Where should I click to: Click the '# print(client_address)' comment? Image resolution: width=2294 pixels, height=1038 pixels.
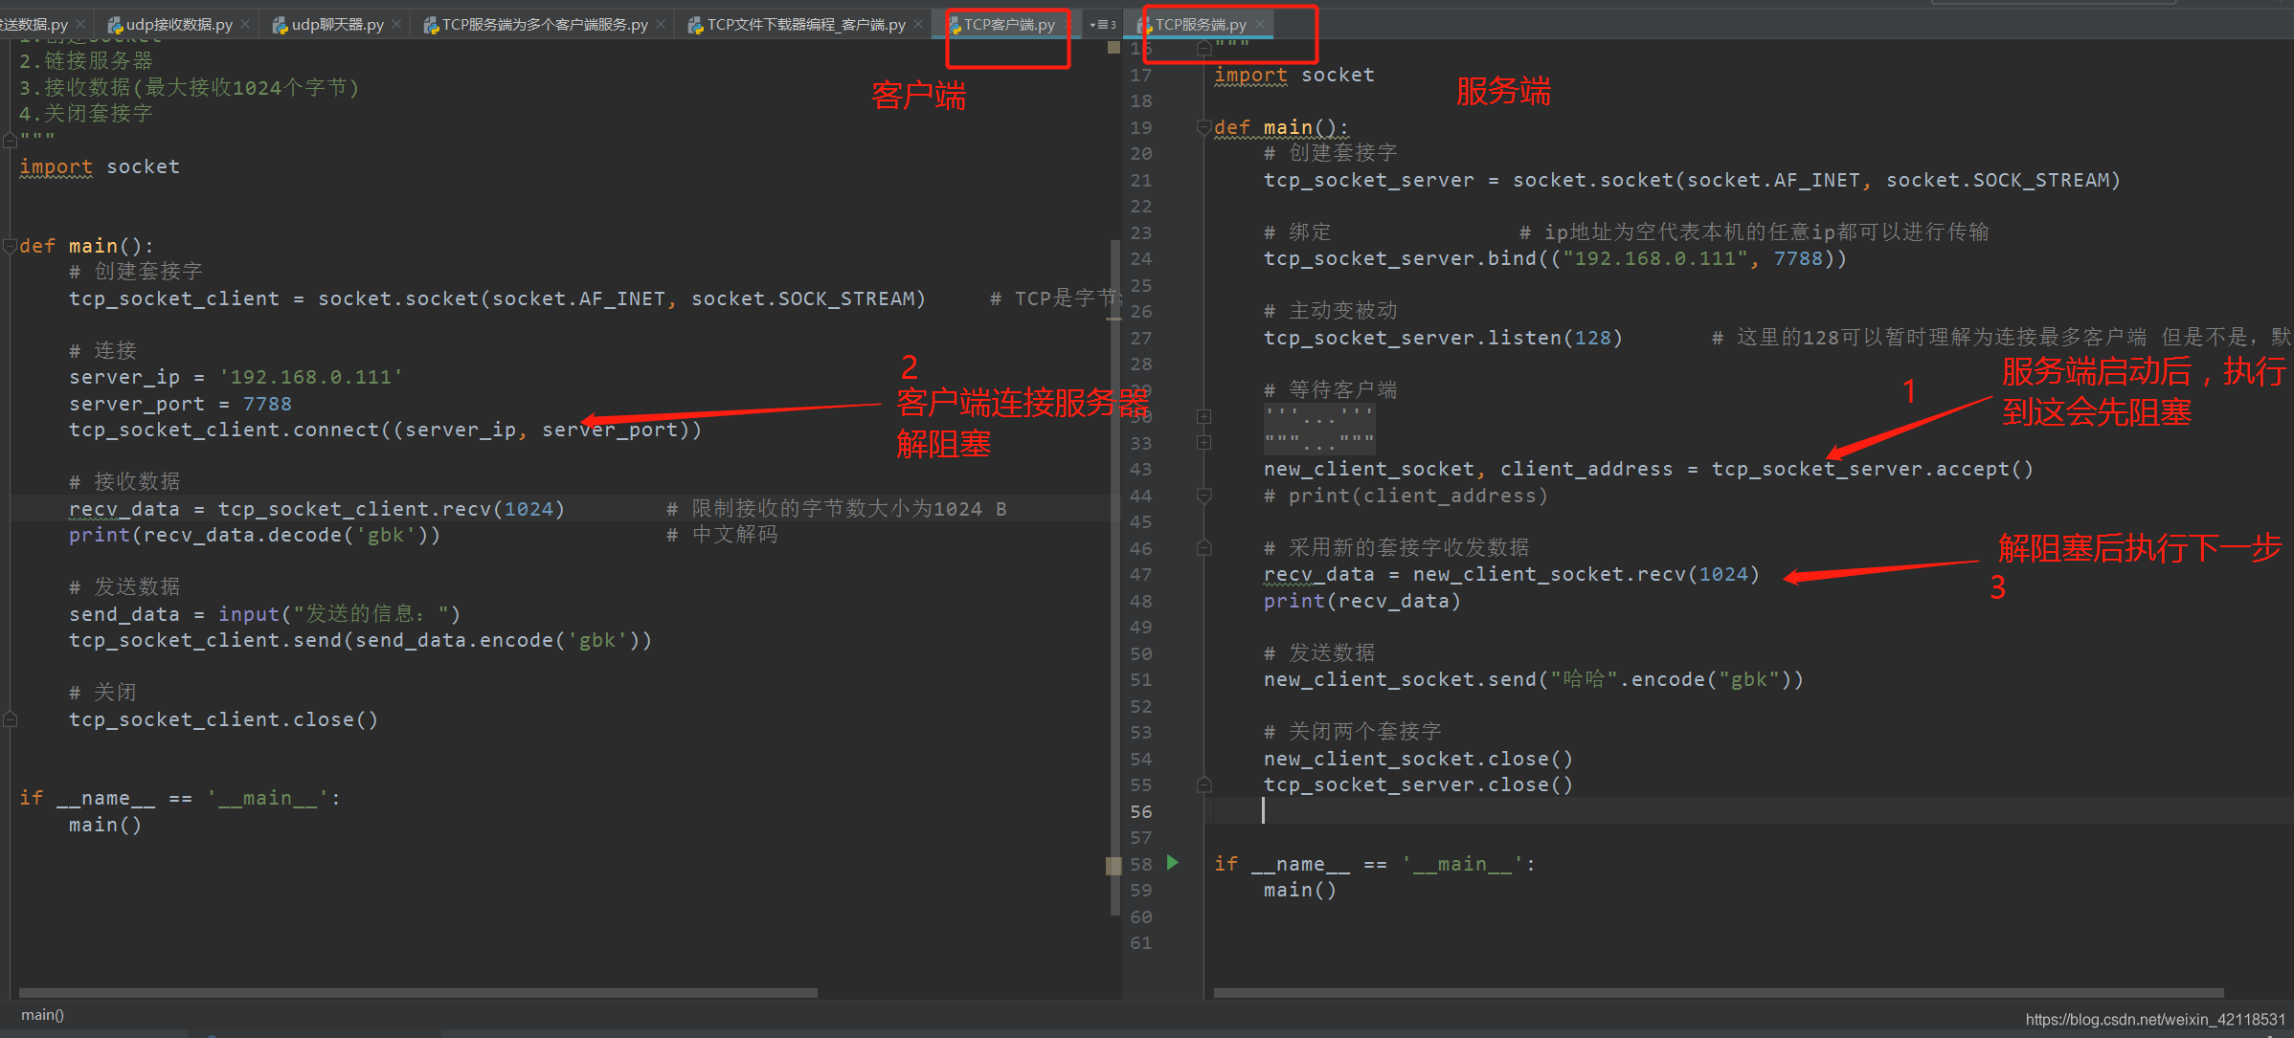pyautogui.click(x=1406, y=496)
